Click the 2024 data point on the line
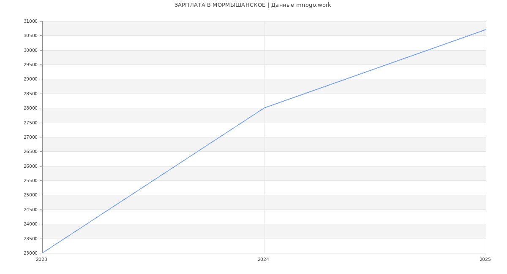Screen dimensions: 507x274 pyautogui.click(x=264, y=108)
